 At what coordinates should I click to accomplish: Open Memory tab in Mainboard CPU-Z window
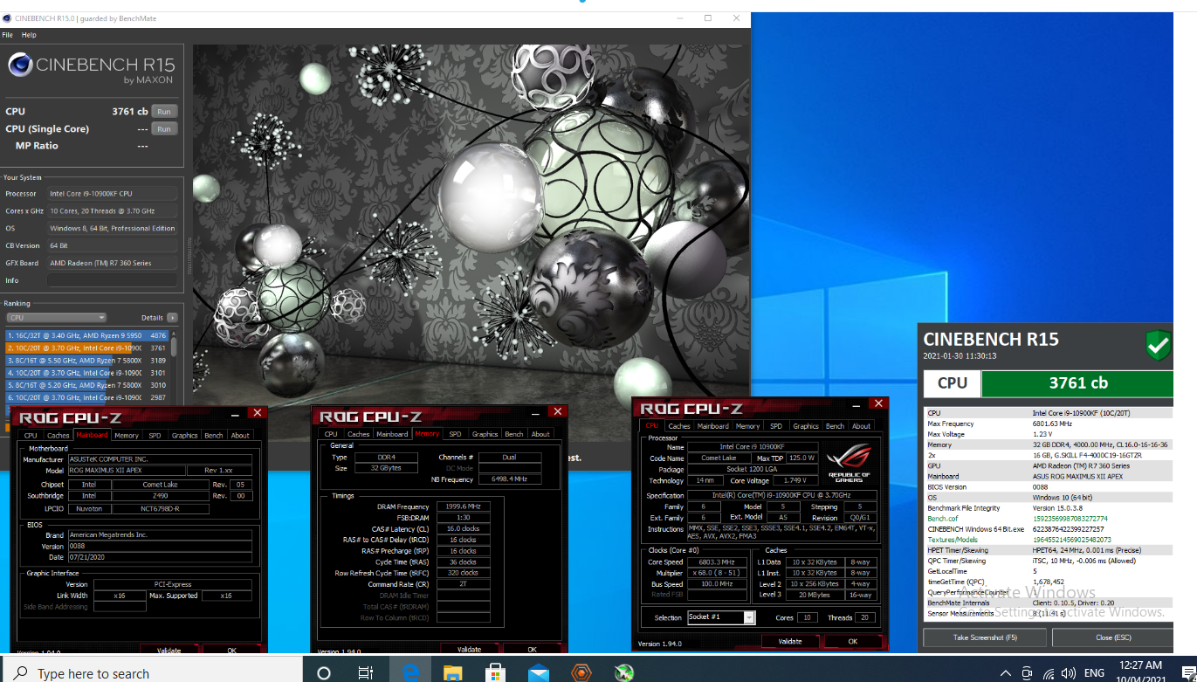(x=127, y=435)
